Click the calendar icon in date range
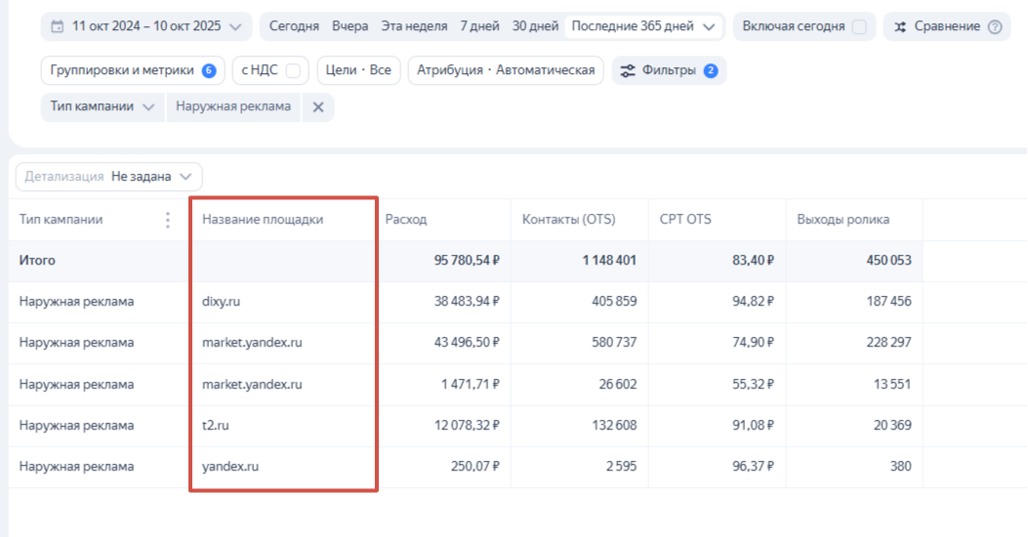Viewport: 1028px width, 537px height. tap(58, 26)
